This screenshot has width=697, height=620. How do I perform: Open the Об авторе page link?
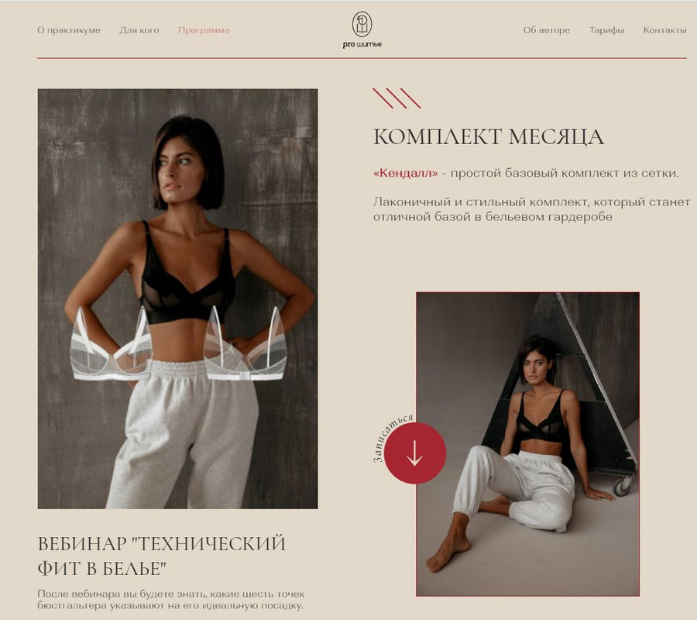546,30
